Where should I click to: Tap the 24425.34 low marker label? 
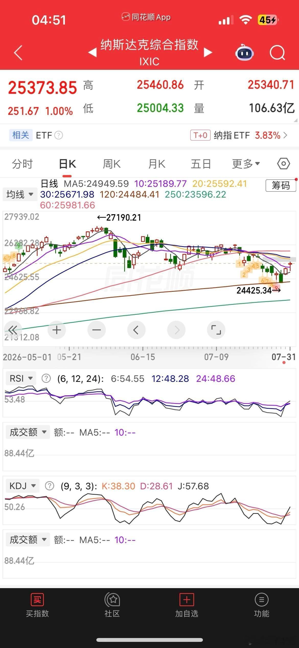coord(258,290)
